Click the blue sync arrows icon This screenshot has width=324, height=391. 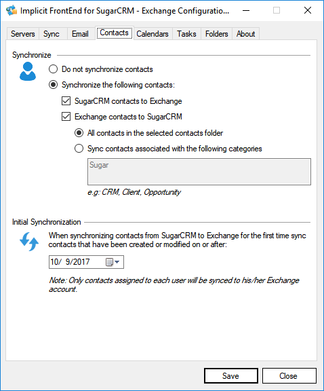pos(29,242)
